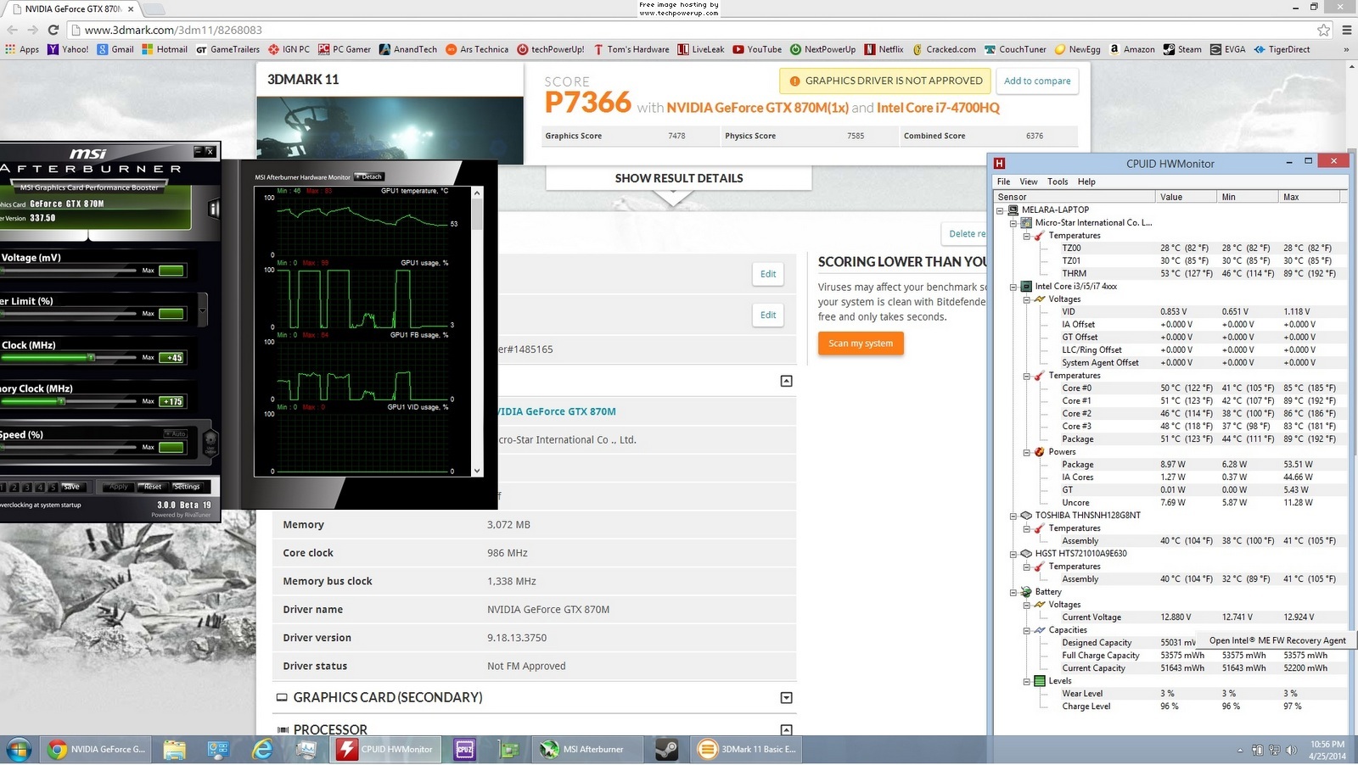Expand the Graphics Card (Secondary) section

(786, 698)
